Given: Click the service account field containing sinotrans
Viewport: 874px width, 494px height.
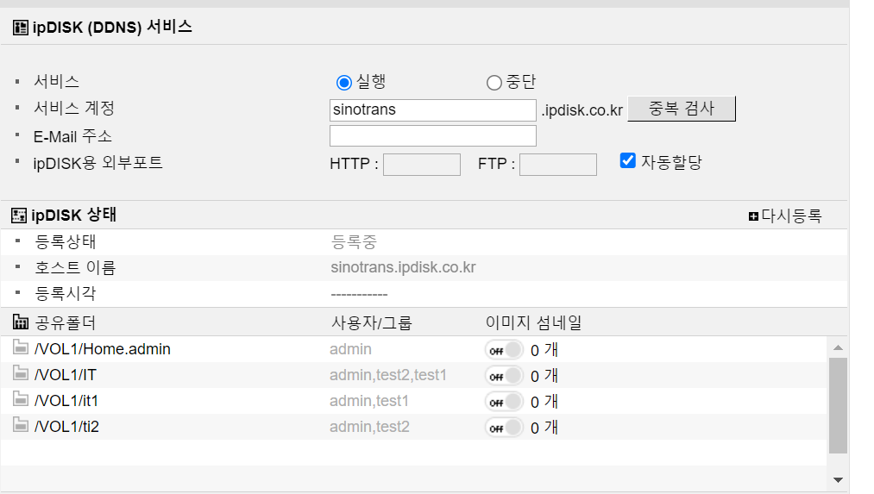Looking at the screenshot, I should [433, 109].
